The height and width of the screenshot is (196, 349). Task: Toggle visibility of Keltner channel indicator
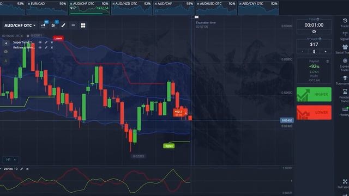pyautogui.click(x=40, y=47)
